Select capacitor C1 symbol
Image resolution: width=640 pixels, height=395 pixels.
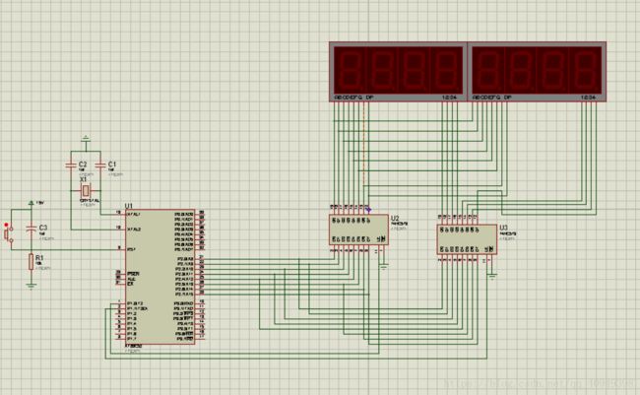coord(100,165)
